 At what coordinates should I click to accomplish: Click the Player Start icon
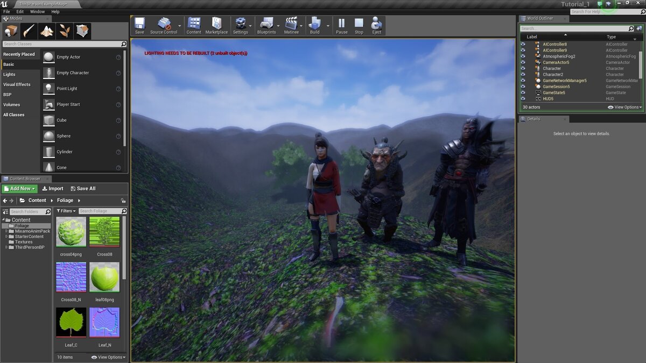pyautogui.click(x=49, y=104)
